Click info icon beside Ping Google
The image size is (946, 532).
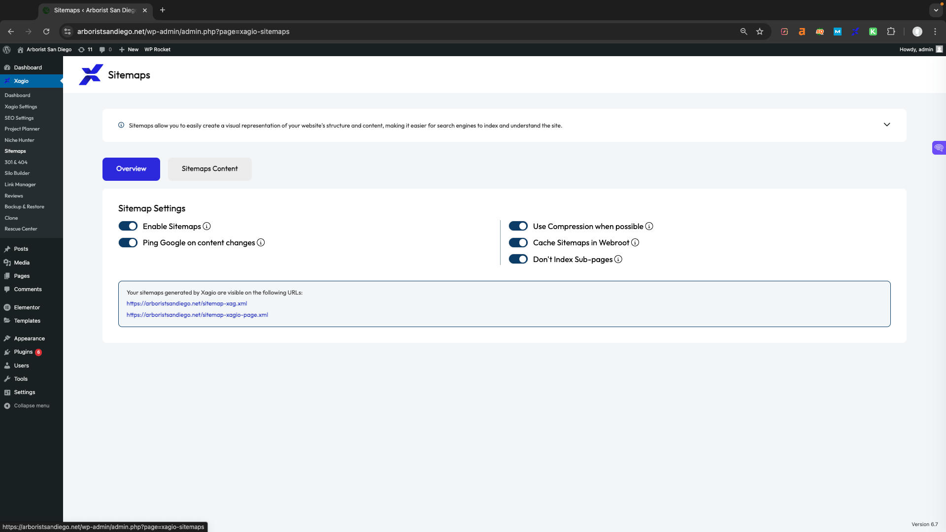point(261,242)
